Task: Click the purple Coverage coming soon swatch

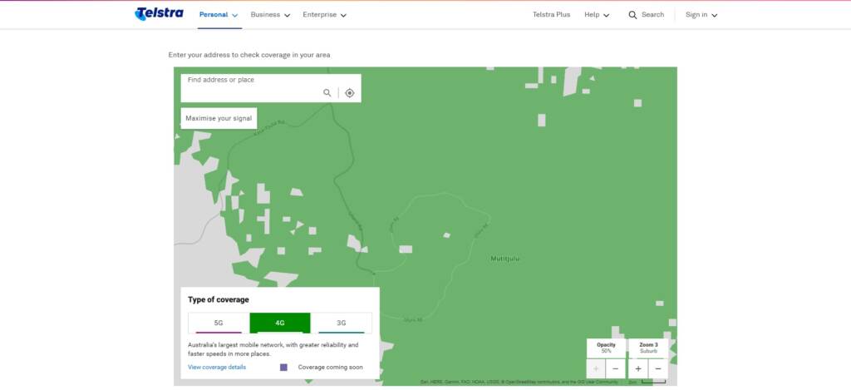Action: [x=283, y=368]
